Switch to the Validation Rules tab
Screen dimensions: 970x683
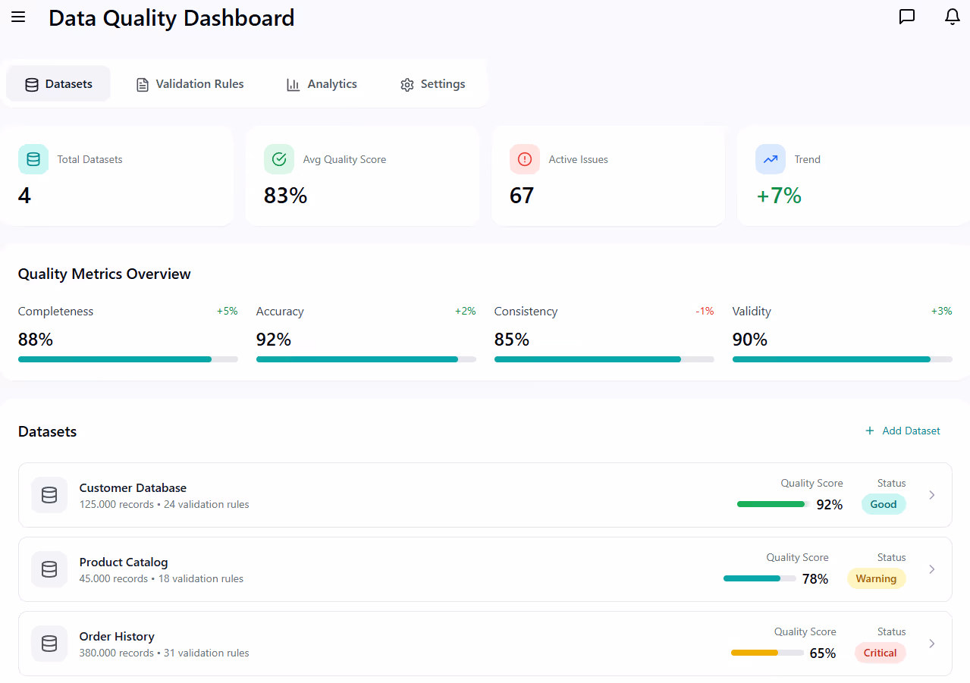click(189, 84)
